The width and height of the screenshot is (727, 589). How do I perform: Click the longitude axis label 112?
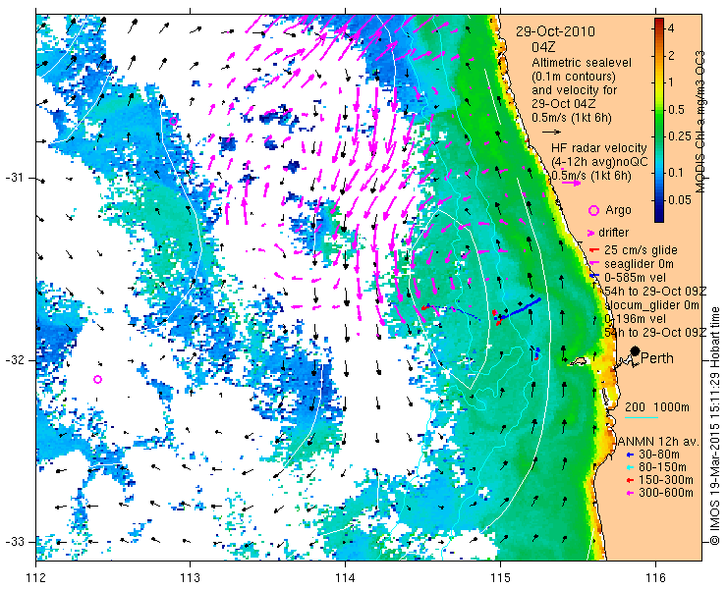tap(36, 578)
